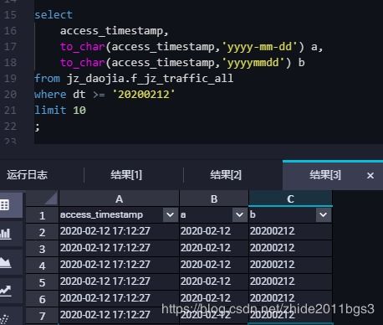
Task: Switch to the 结果[2] tab
Action: 226,175
